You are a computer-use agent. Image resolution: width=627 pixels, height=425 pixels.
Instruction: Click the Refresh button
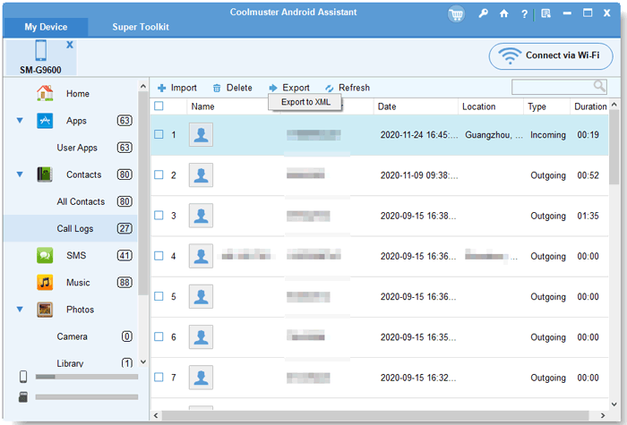click(348, 88)
